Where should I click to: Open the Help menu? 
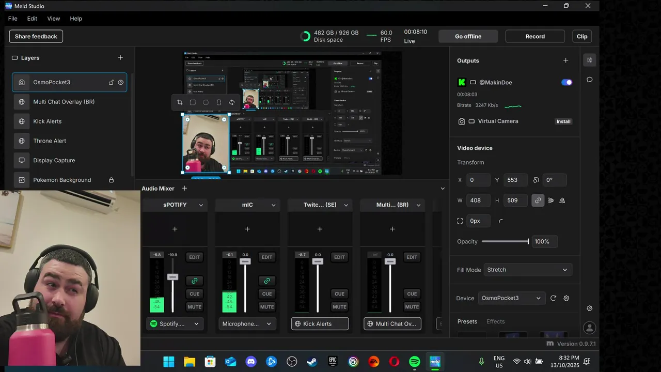(76, 19)
